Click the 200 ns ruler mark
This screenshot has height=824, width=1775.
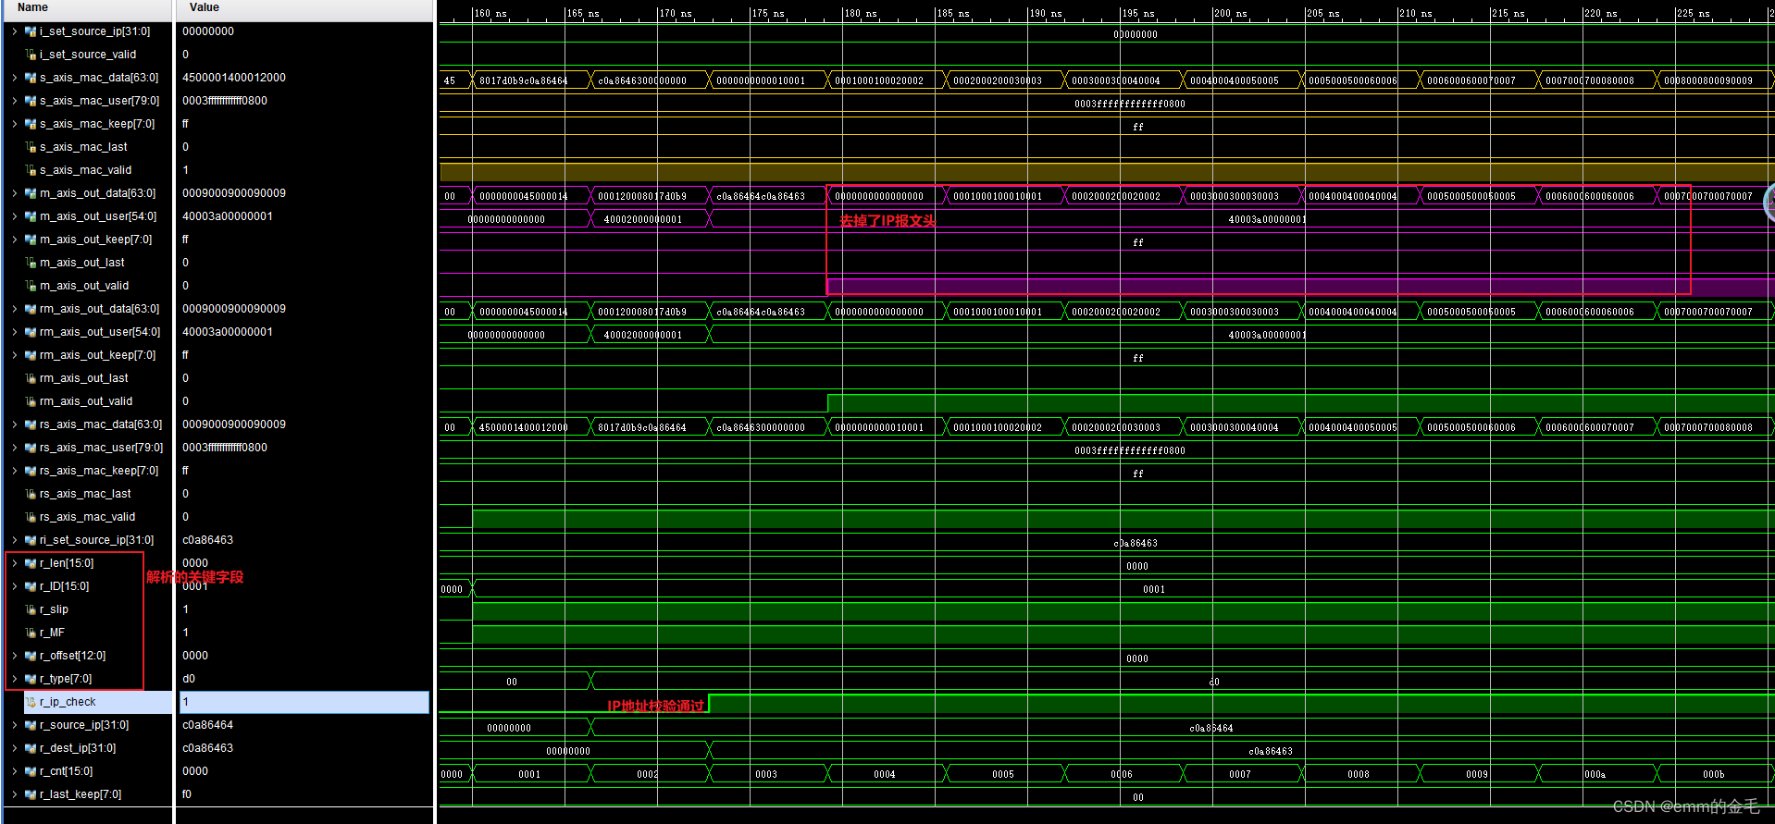[1230, 13]
